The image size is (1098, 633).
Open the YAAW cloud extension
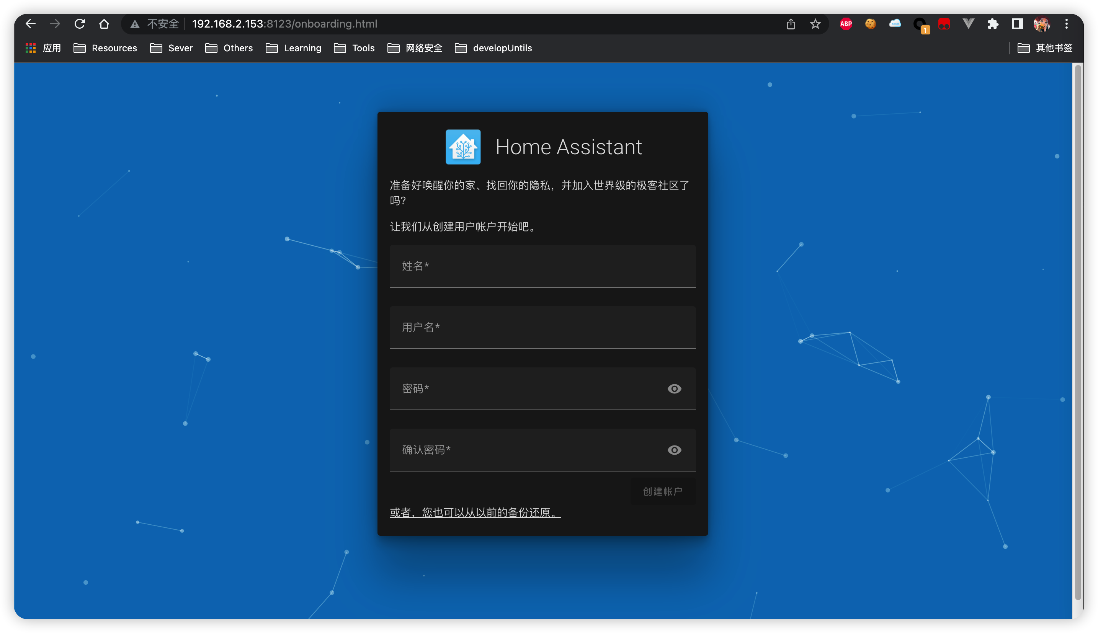(895, 24)
